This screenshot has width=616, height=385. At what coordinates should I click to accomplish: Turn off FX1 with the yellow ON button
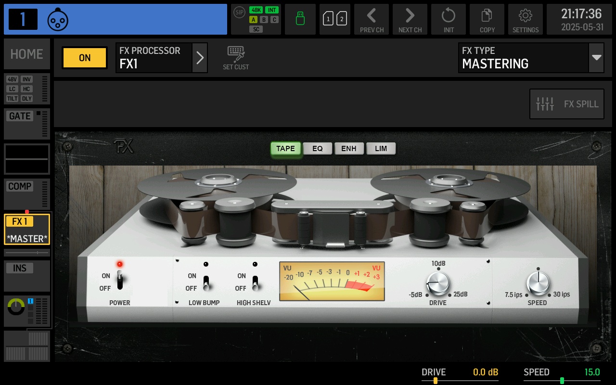[84, 57]
